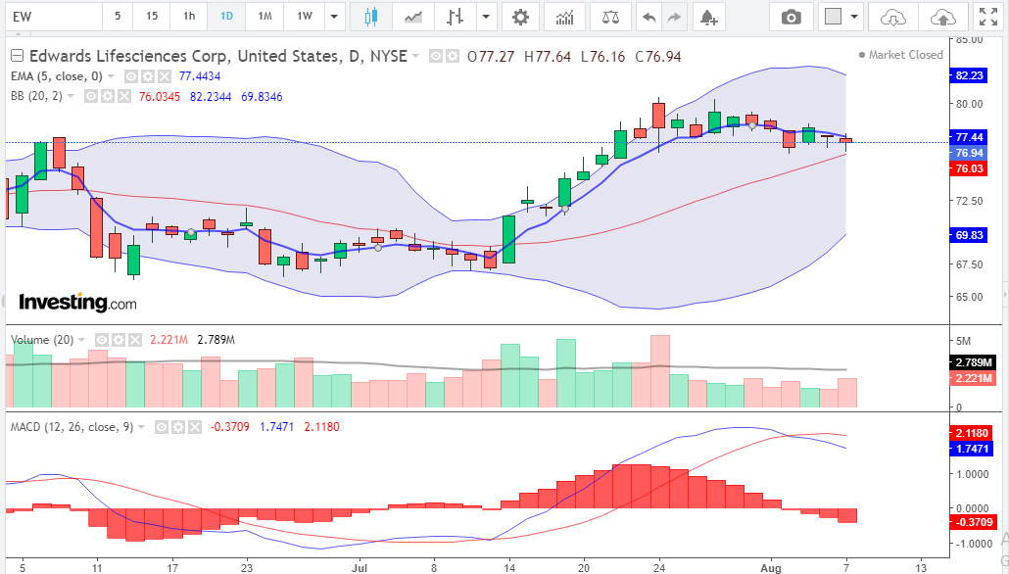This screenshot has width=1009, height=574.
Task: Enter fullscreen chart mode
Action: pos(988,17)
